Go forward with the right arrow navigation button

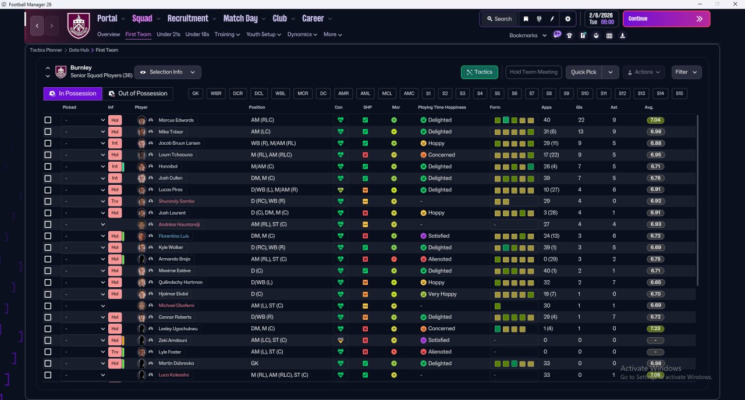click(52, 26)
